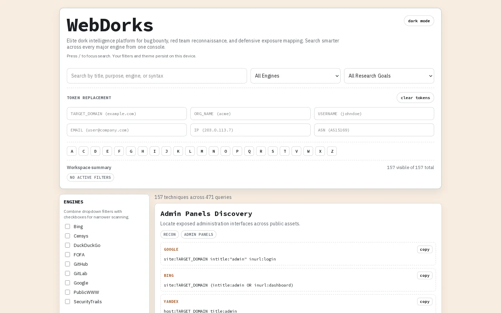Viewport: 501px width, 313px height.
Task: Select letter R filter
Action: (261, 151)
